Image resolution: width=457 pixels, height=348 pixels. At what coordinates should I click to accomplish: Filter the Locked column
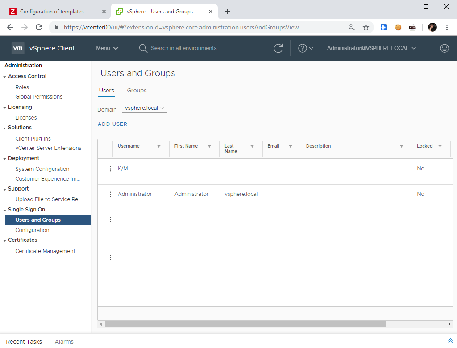pos(440,146)
